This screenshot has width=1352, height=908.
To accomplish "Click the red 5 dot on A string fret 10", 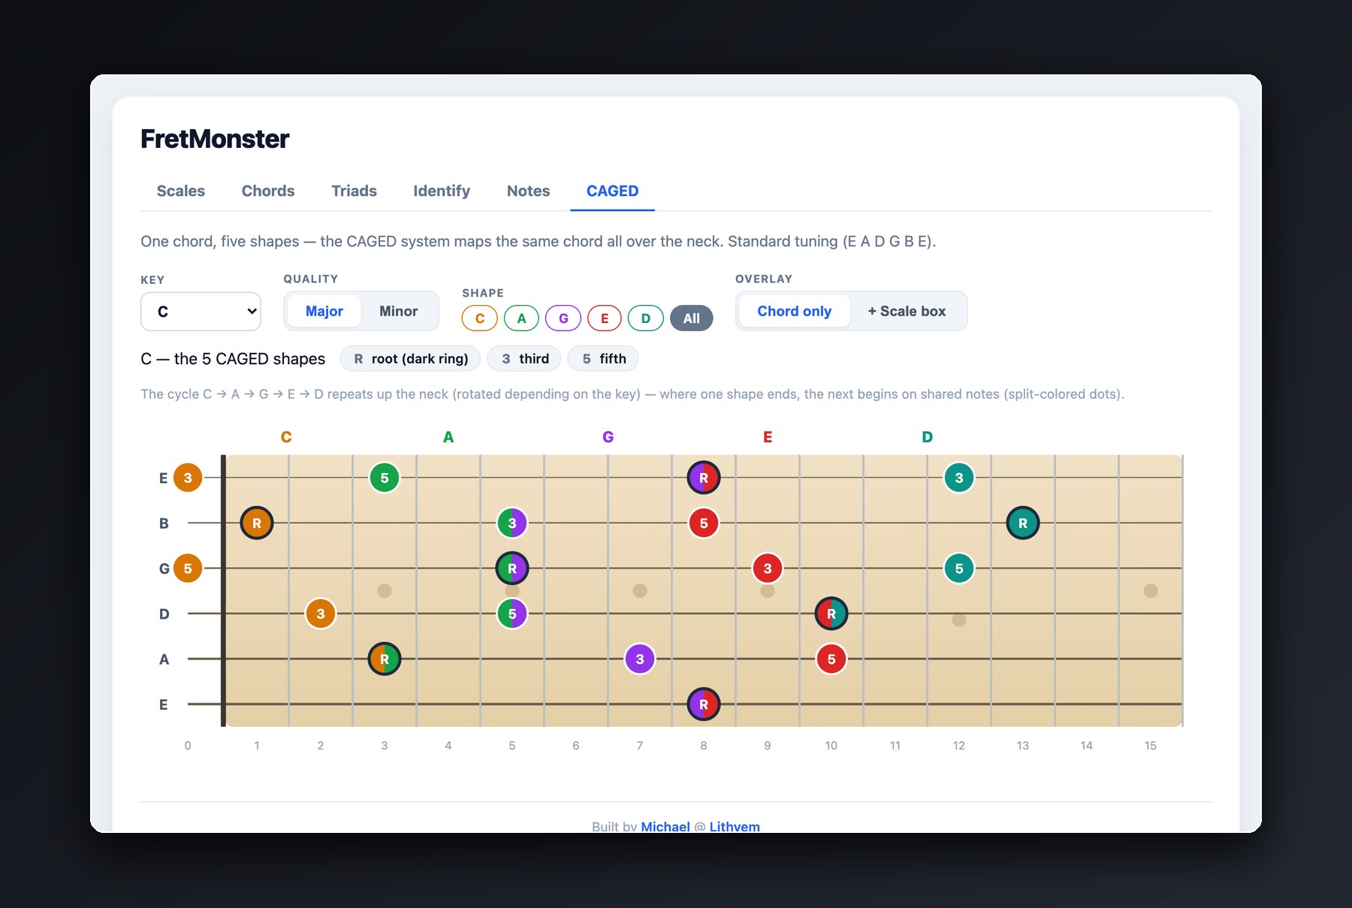I will [x=831, y=659].
